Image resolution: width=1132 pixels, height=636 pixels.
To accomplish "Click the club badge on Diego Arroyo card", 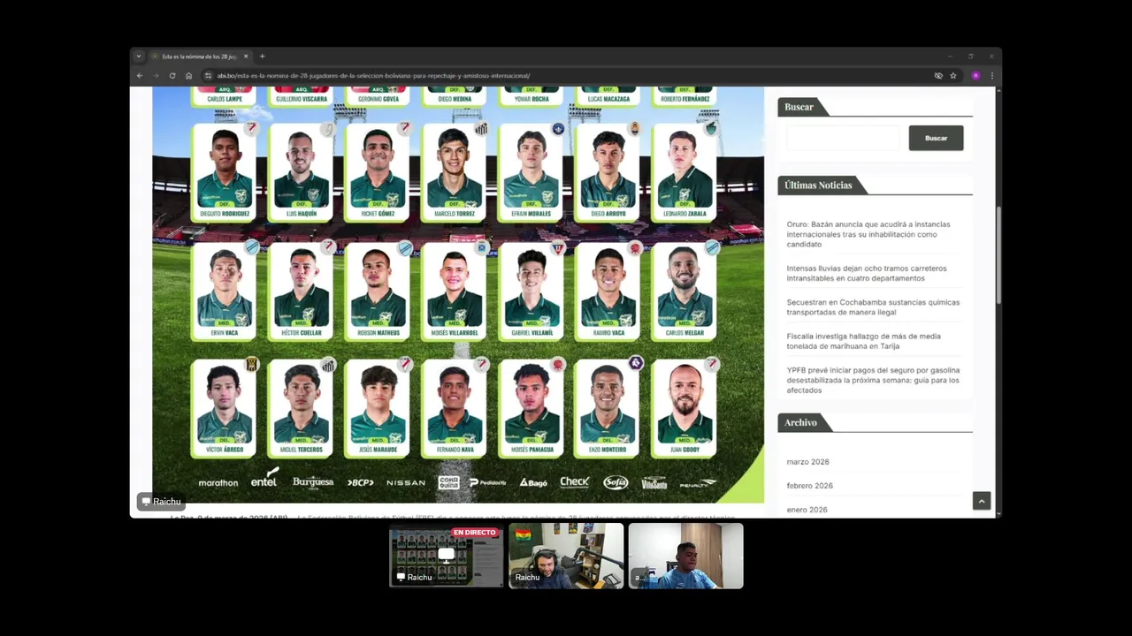I will [x=634, y=129].
